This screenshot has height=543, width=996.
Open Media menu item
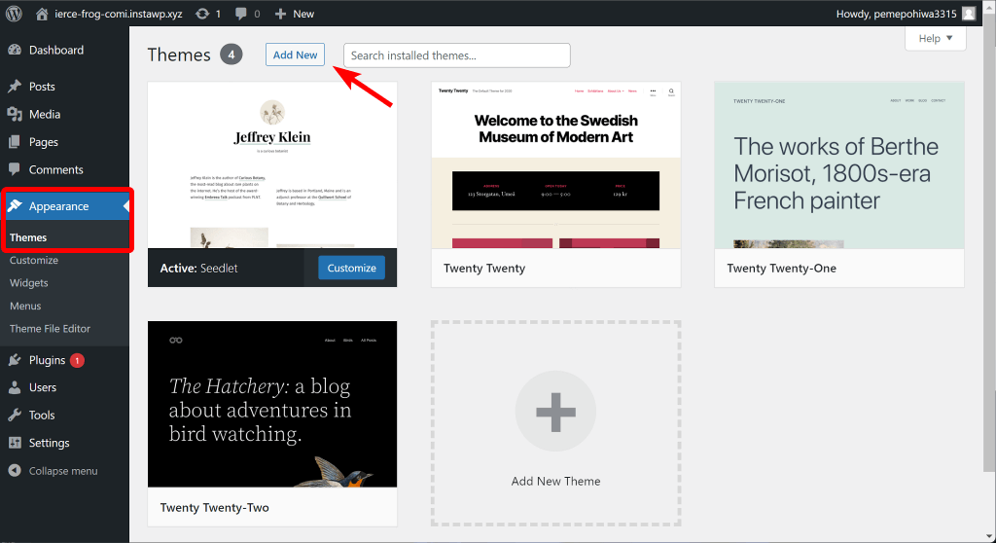[45, 114]
